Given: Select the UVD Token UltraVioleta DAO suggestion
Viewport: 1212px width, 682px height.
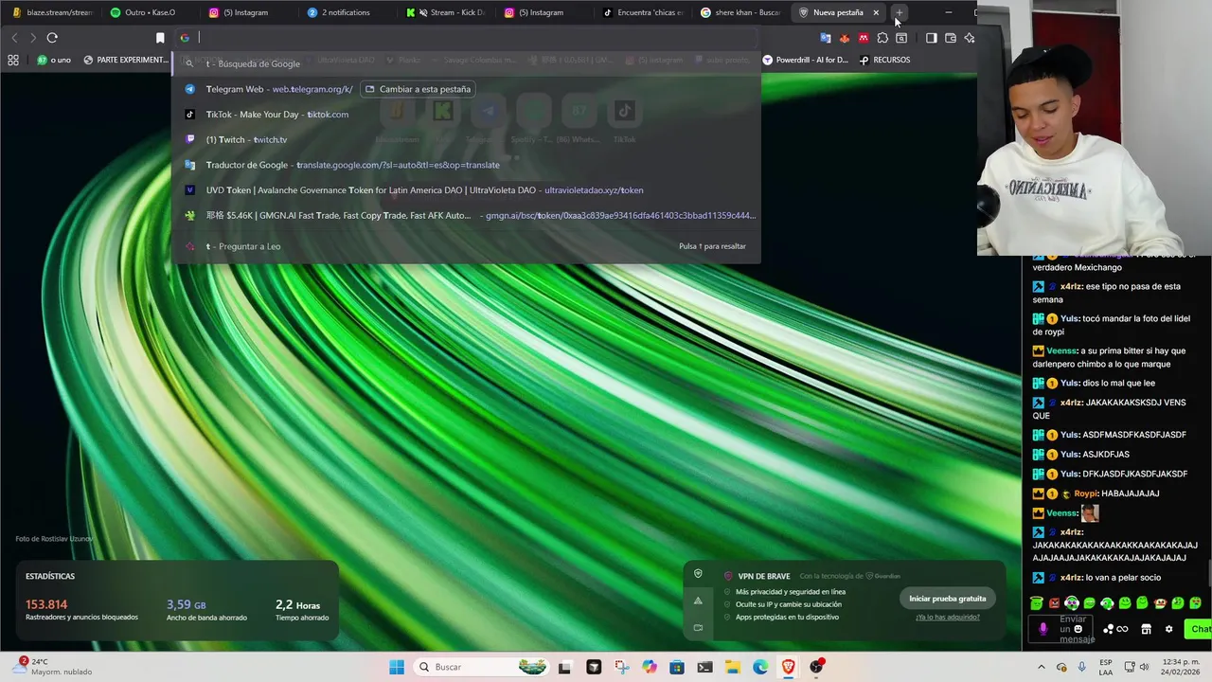Looking at the screenshot, I should pos(466,190).
